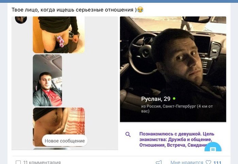Click the Санкт-Петербург location text
Viewport: 238px width, 164px height.
(x=179, y=106)
